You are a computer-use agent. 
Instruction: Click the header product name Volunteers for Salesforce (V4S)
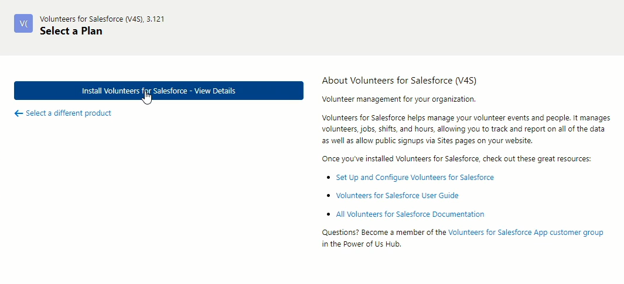(91, 19)
